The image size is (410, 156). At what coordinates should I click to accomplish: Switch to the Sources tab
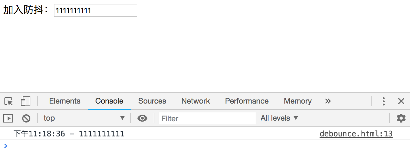pos(152,101)
